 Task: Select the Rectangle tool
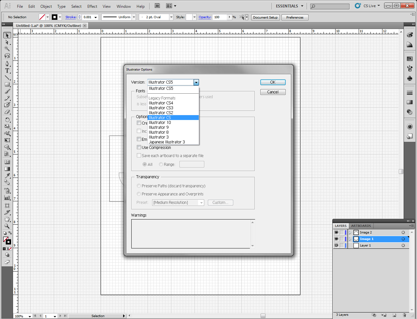tap(7, 84)
